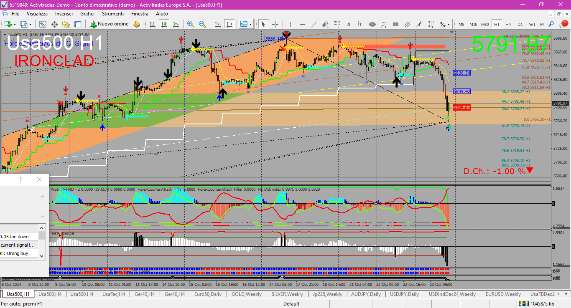Viewport: 571px width, 308px height.
Task: Open the Market Watch window icon
Action: pos(43,24)
